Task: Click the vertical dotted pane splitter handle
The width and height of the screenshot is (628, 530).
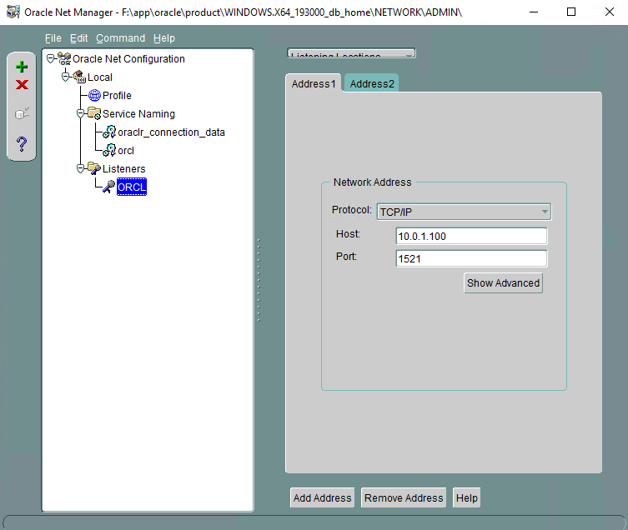Action: [259, 280]
